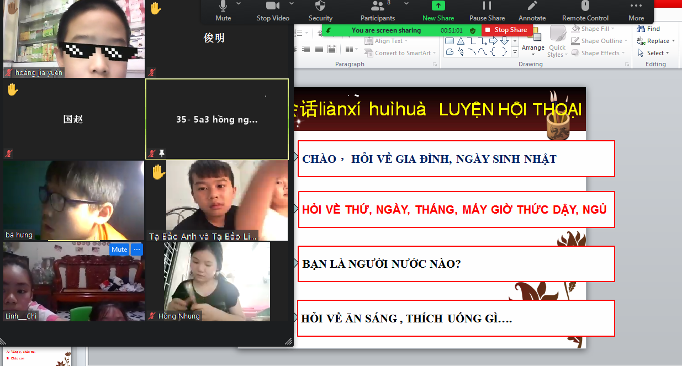The height and width of the screenshot is (366, 682).
Task: Click Stop Video camera icon
Action: point(273,10)
